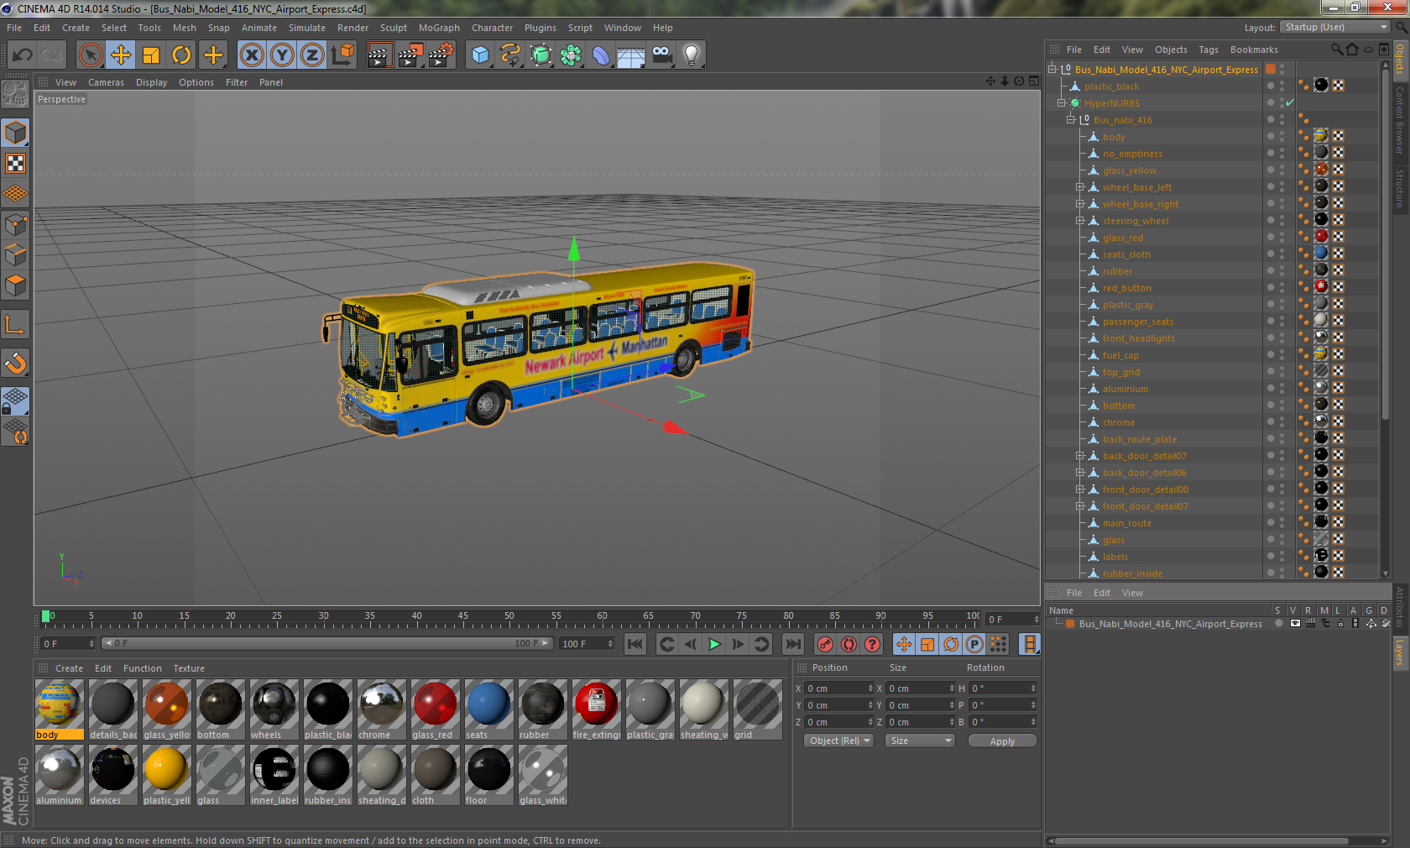Expand back_door_detail07 tree node
This screenshot has width=1410, height=848.
point(1080,456)
